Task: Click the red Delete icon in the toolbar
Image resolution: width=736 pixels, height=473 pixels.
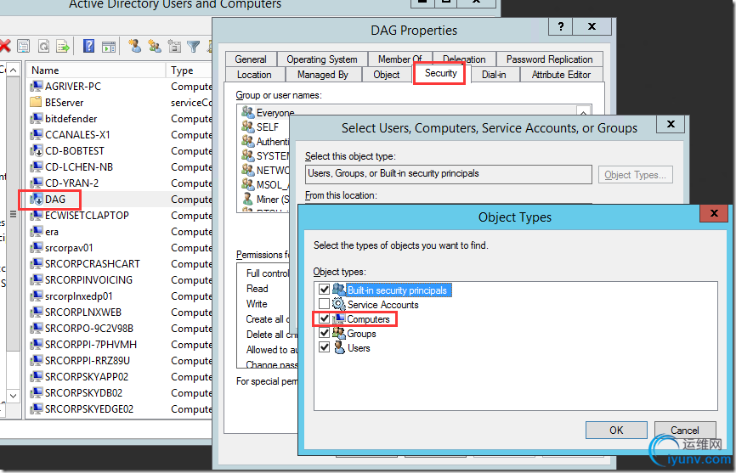Action: pyautogui.click(x=4, y=46)
